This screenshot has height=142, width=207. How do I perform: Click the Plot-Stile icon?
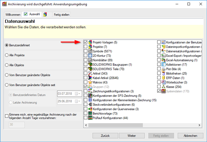tap(164, 69)
